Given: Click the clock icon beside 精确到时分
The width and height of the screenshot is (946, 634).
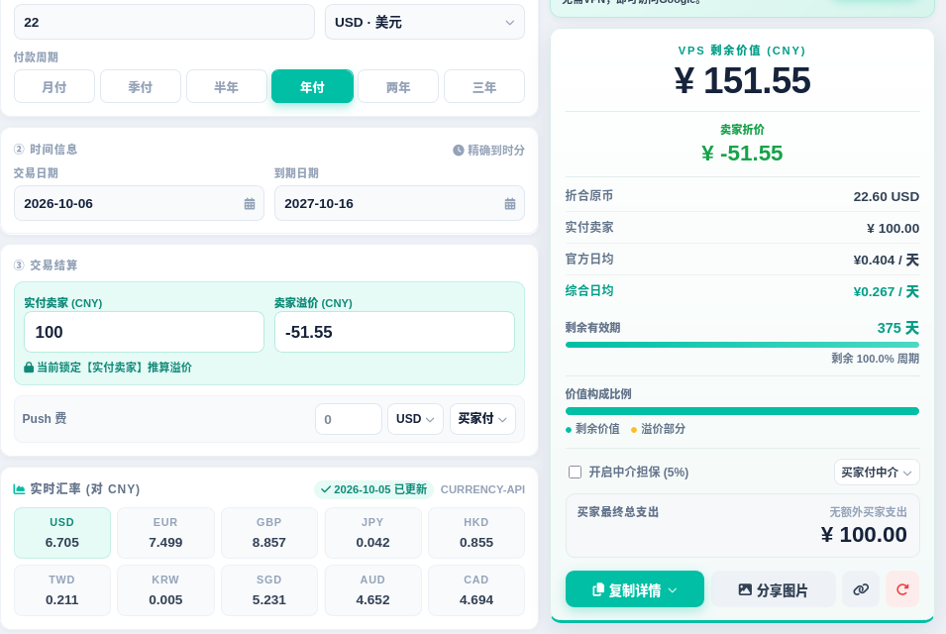Looking at the screenshot, I should [459, 151].
